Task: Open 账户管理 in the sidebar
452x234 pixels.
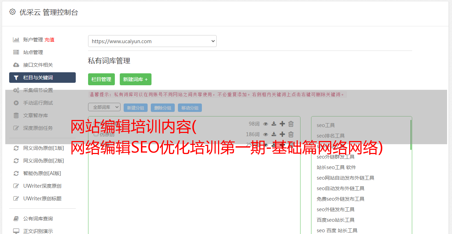Action: [x=33, y=40]
